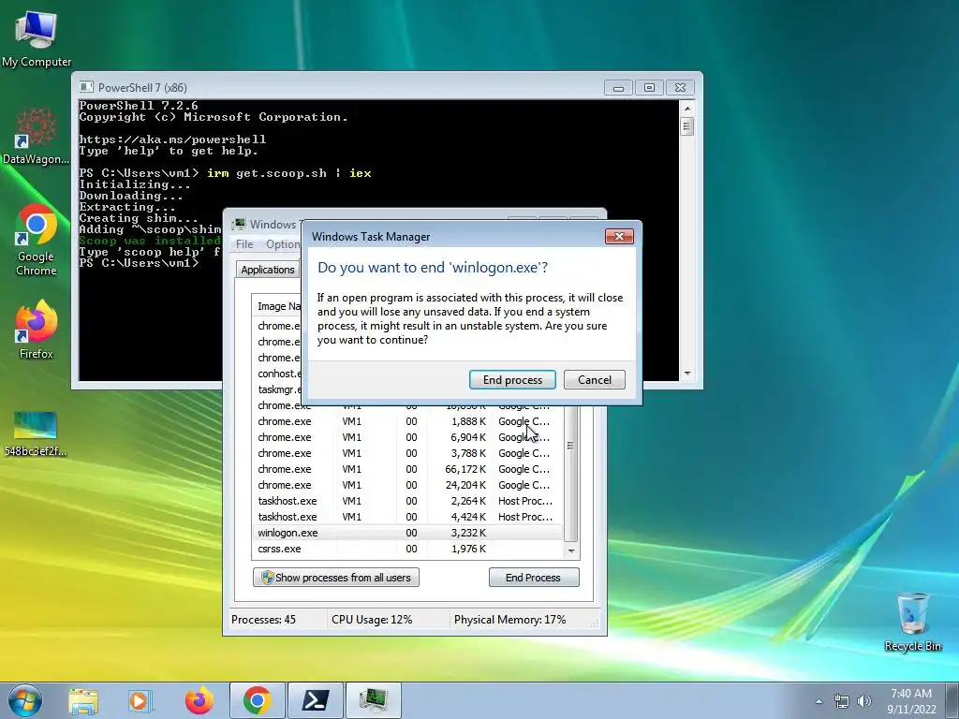Image resolution: width=959 pixels, height=719 pixels.
Task: Click PowerShell scrollbar down arrow
Action: [x=686, y=373]
